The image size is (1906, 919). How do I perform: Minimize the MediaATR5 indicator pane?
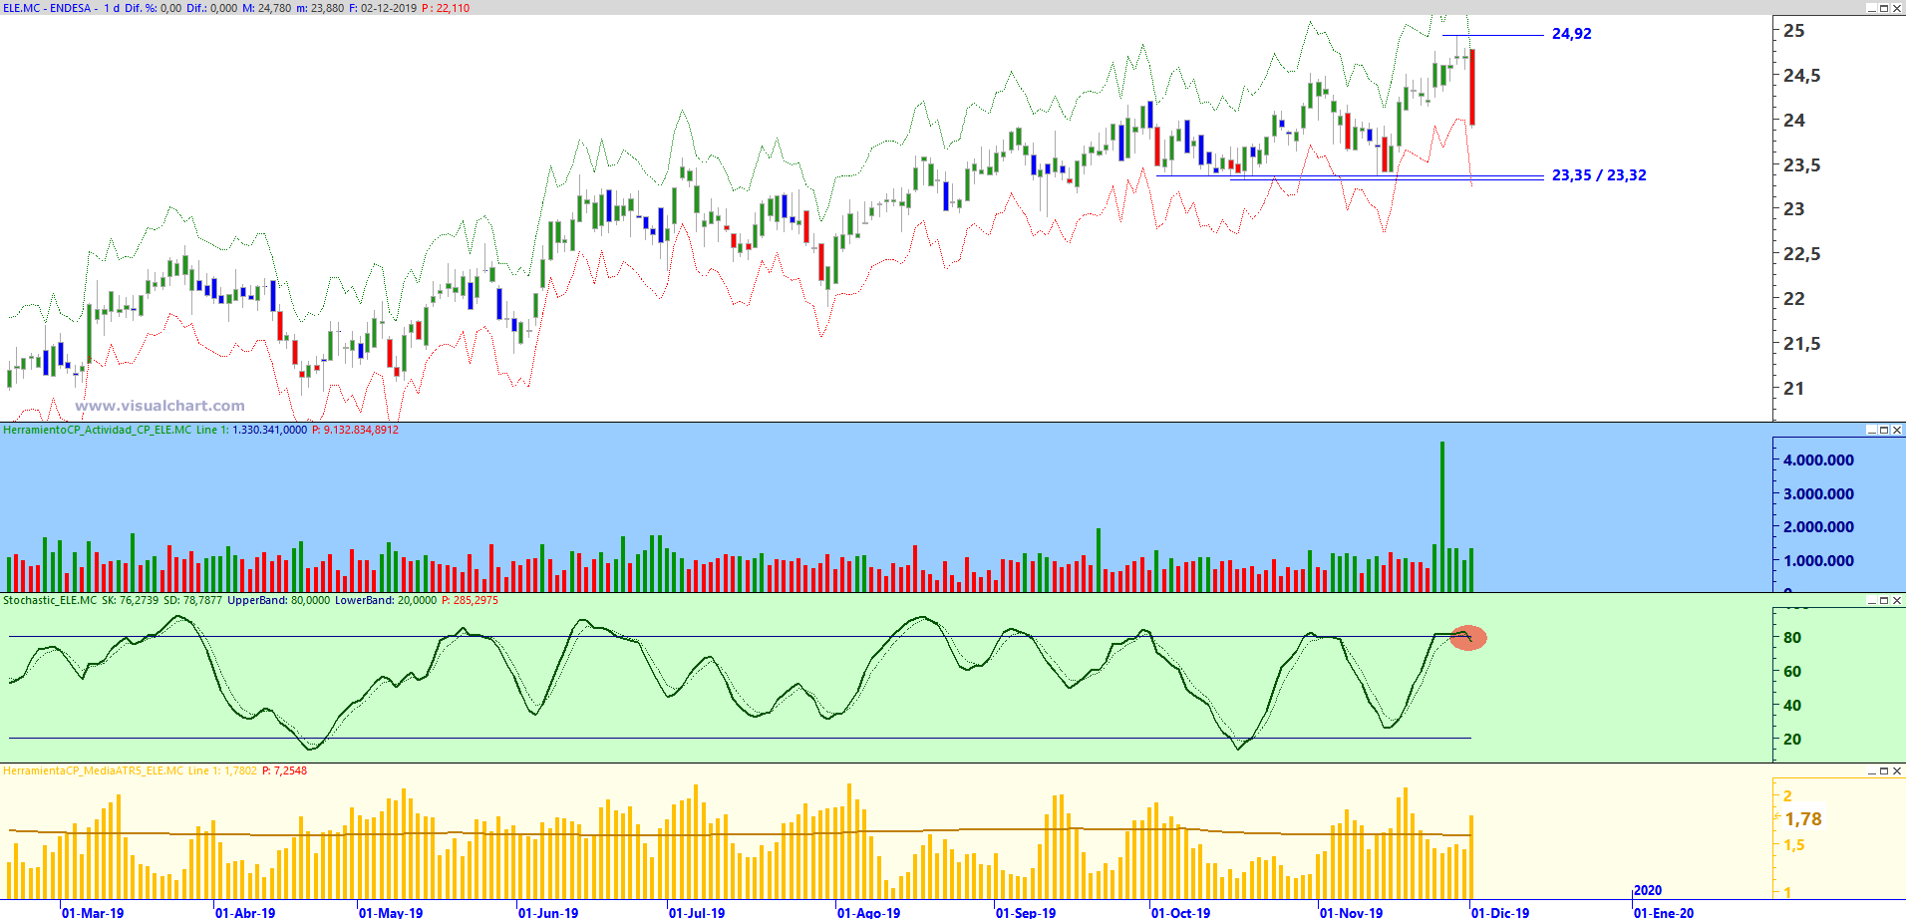point(1871,770)
